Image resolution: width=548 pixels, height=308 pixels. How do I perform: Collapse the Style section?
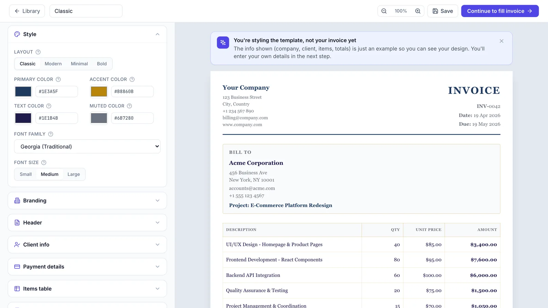tap(158, 34)
